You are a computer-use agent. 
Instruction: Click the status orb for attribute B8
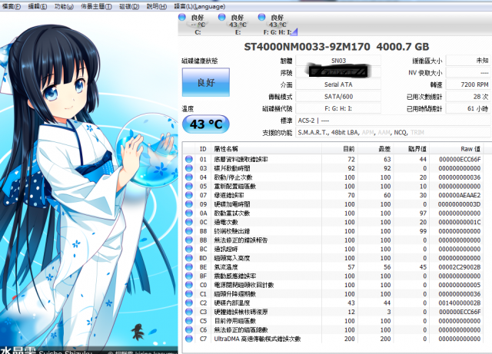[x=189, y=231]
